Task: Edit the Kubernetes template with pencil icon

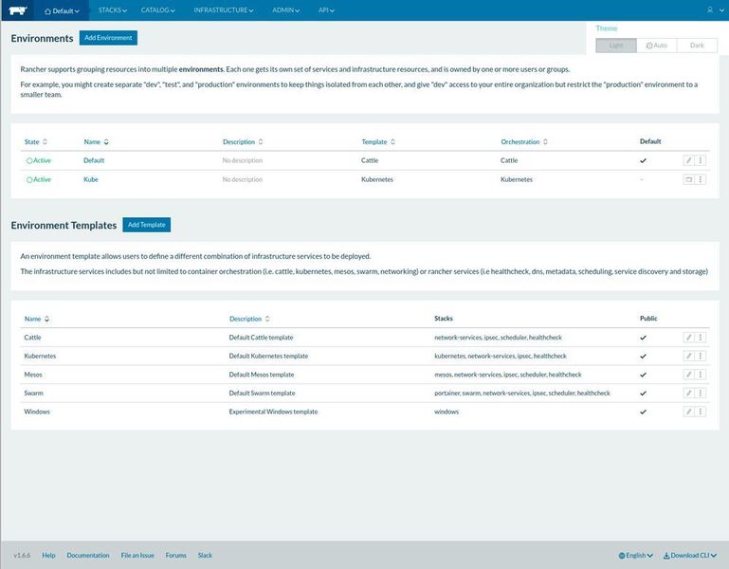Action: (x=688, y=356)
